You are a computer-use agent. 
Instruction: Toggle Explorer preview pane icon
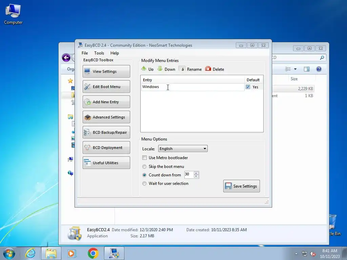(306, 69)
